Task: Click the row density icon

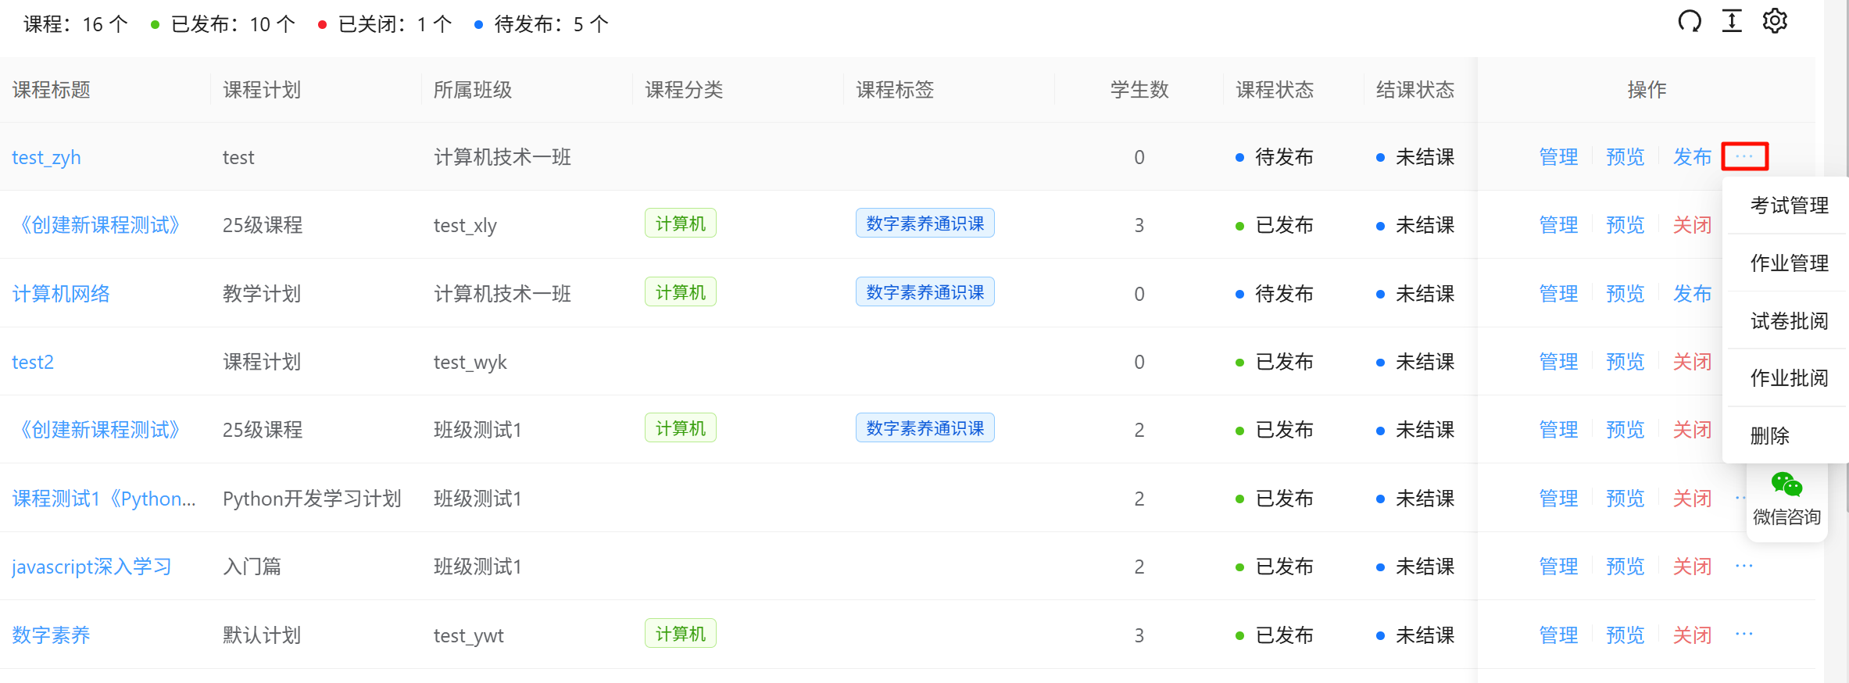Action: click(x=1732, y=21)
